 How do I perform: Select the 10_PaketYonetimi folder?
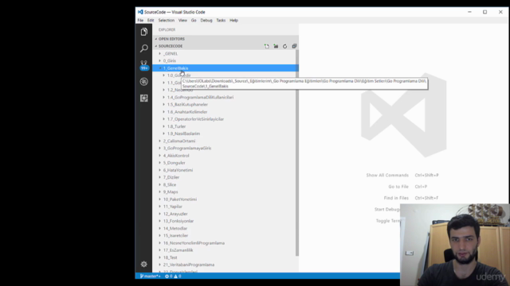226,199
